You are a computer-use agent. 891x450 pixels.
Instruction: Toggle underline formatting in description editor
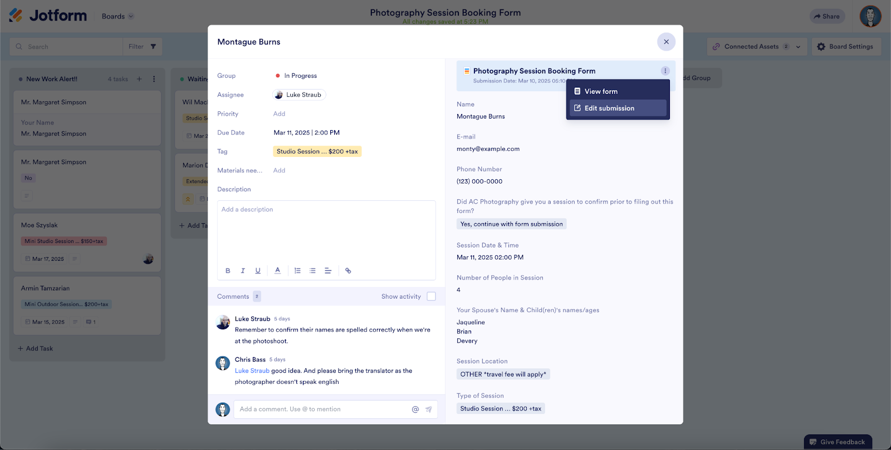click(258, 271)
